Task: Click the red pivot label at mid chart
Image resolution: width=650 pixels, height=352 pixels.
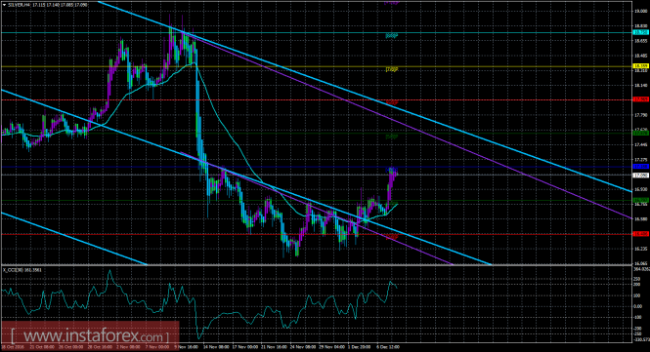Action: point(392,102)
